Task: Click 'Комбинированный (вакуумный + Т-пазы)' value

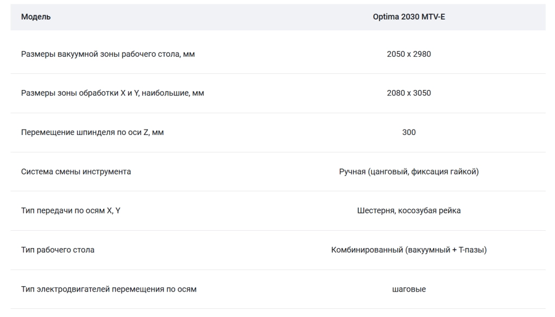Action: (409, 250)
